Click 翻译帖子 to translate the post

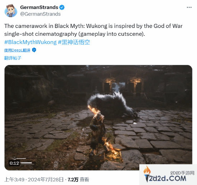[x=13, y=58]
